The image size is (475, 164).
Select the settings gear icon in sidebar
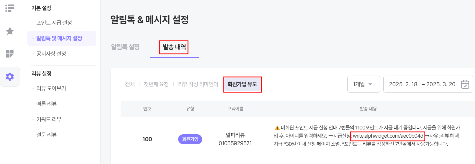(x=10, y=77)
